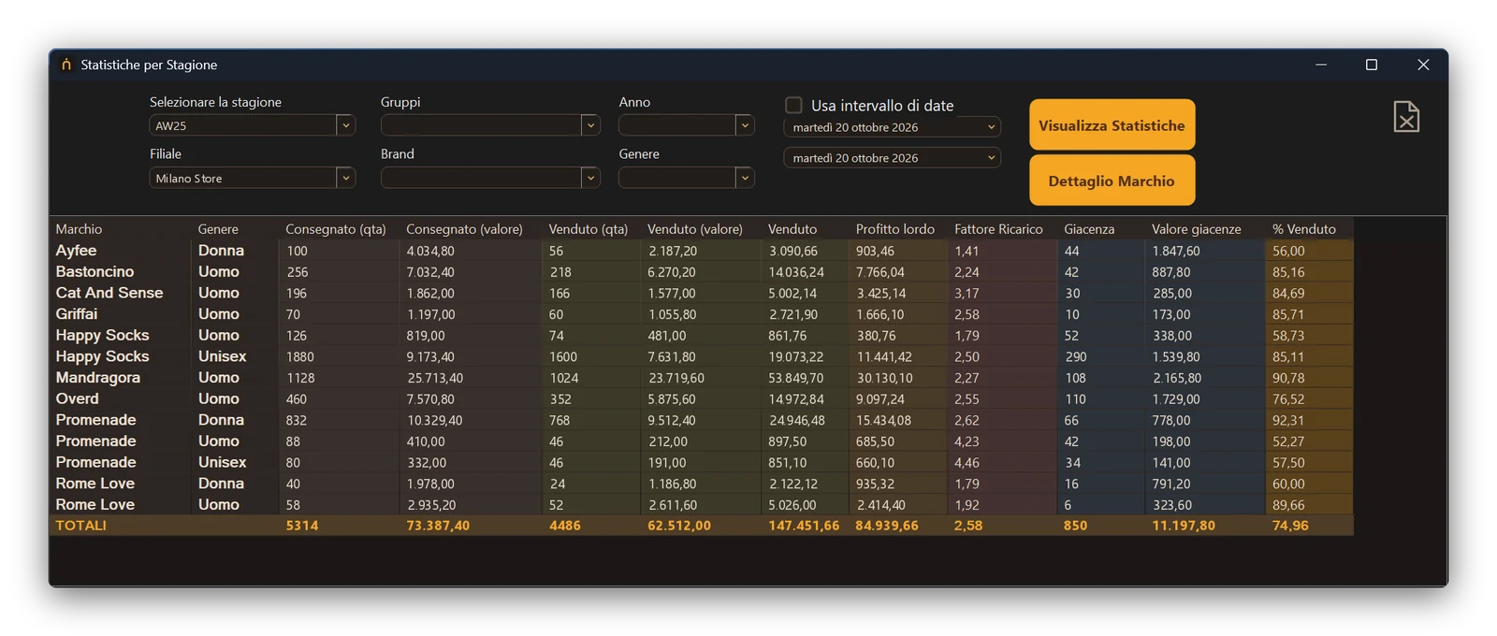This screenshot has width=1497, height=636.
Task: Open the 'Selezionare la stagione' dropdown arrow
Action: click(345, 125)
